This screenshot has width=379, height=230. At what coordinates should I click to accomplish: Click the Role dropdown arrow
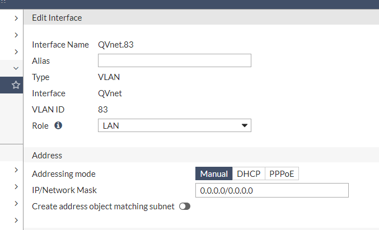pos(244,125)
